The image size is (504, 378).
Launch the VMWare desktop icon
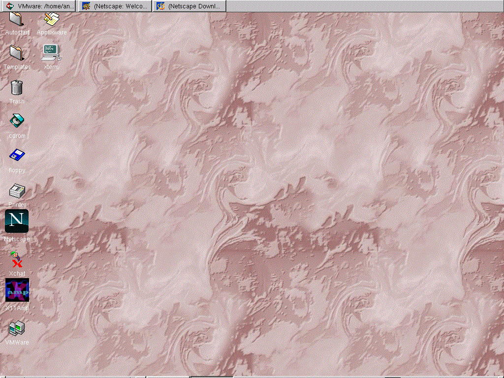pos(17,328)
